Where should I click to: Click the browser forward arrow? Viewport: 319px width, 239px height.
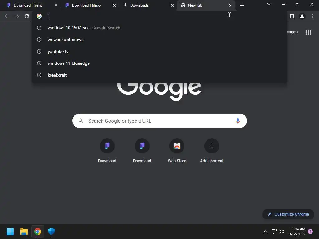click(17, 16)
